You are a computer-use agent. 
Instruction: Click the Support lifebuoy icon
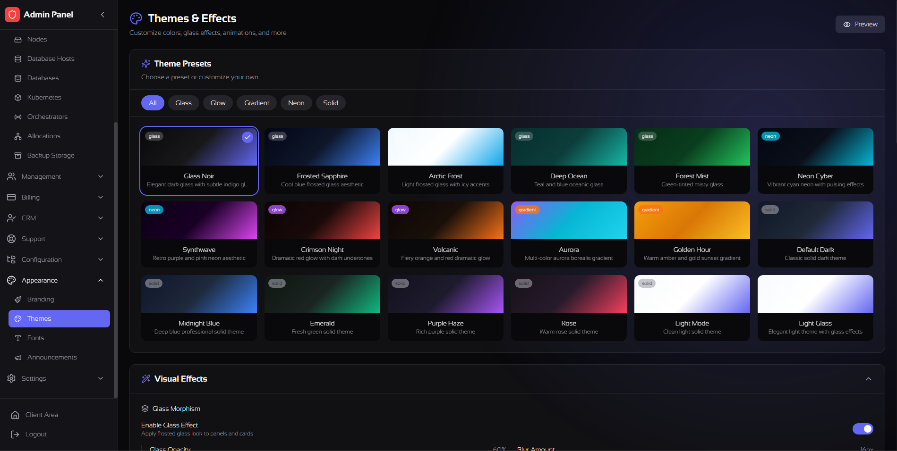click(11, 239)
